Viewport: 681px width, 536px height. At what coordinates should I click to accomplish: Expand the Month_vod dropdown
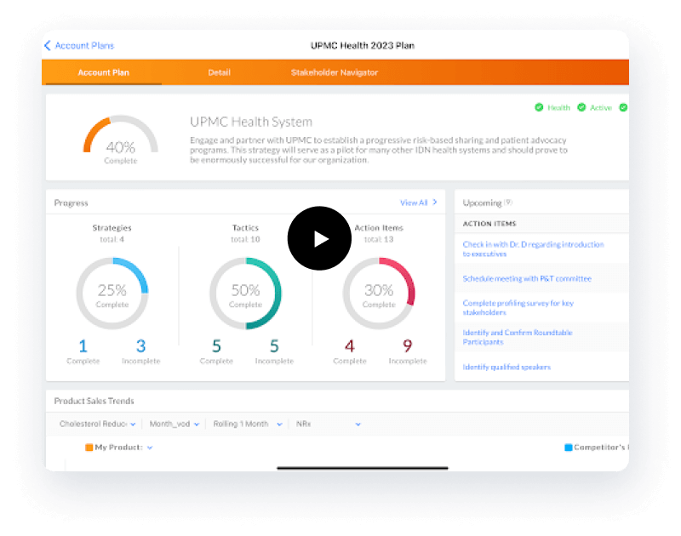point(175,424)
